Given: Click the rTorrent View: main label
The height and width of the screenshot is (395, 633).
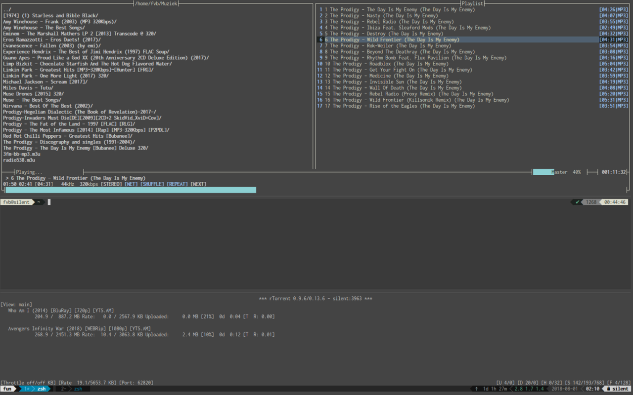Looking at the screenshot, I should point(17,305).
